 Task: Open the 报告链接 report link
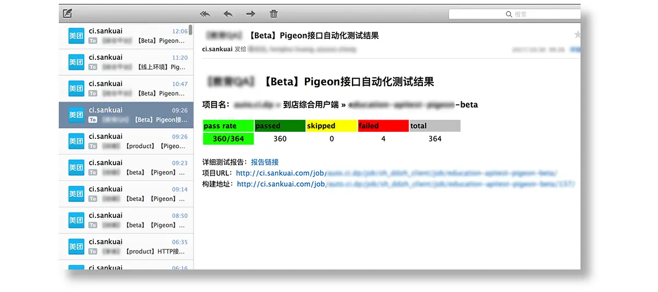(265, 162)
